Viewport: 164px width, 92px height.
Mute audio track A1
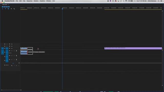click(12, 51)
